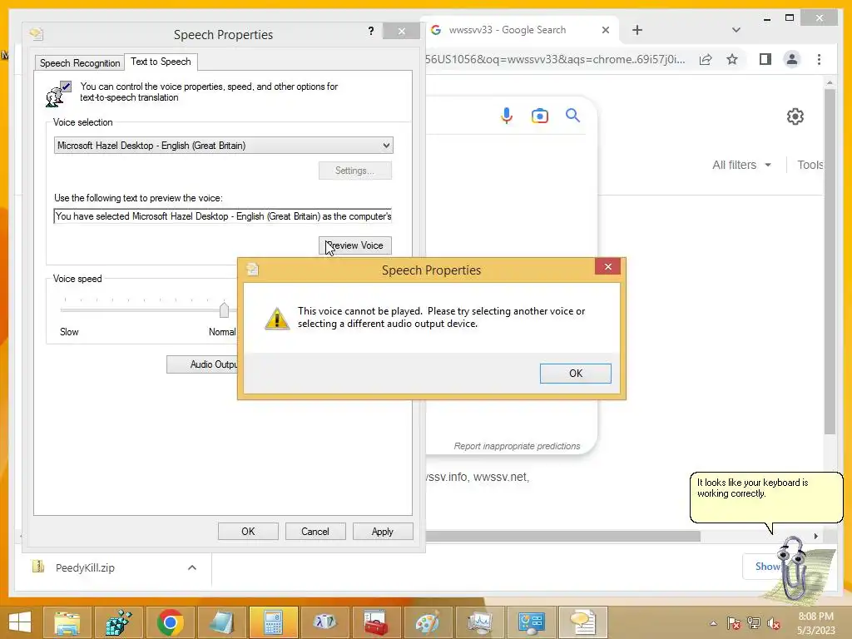Click Google search by image camera icon
This screenshot has width=852, height=639.
click(x=539, y=116)
